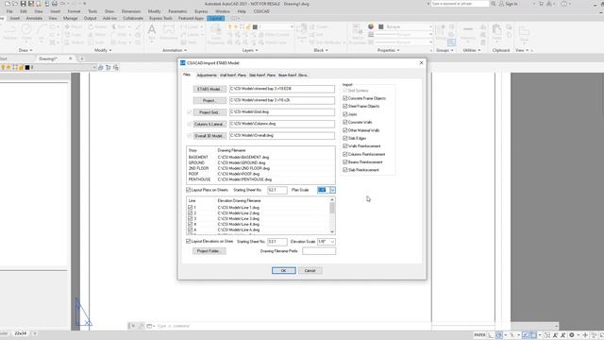The height and width of the screenshot is (340, 604).
Task: Uncheck elevation Line A checkbox
Action: [x=191, y=229]
